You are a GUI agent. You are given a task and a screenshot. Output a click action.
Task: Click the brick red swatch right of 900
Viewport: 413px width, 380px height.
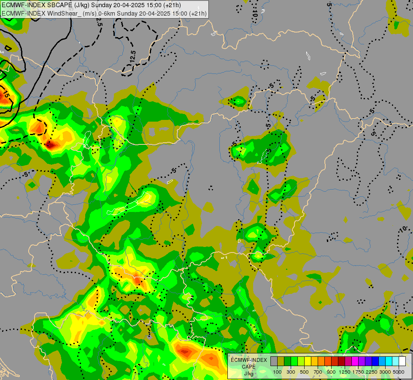335,361
